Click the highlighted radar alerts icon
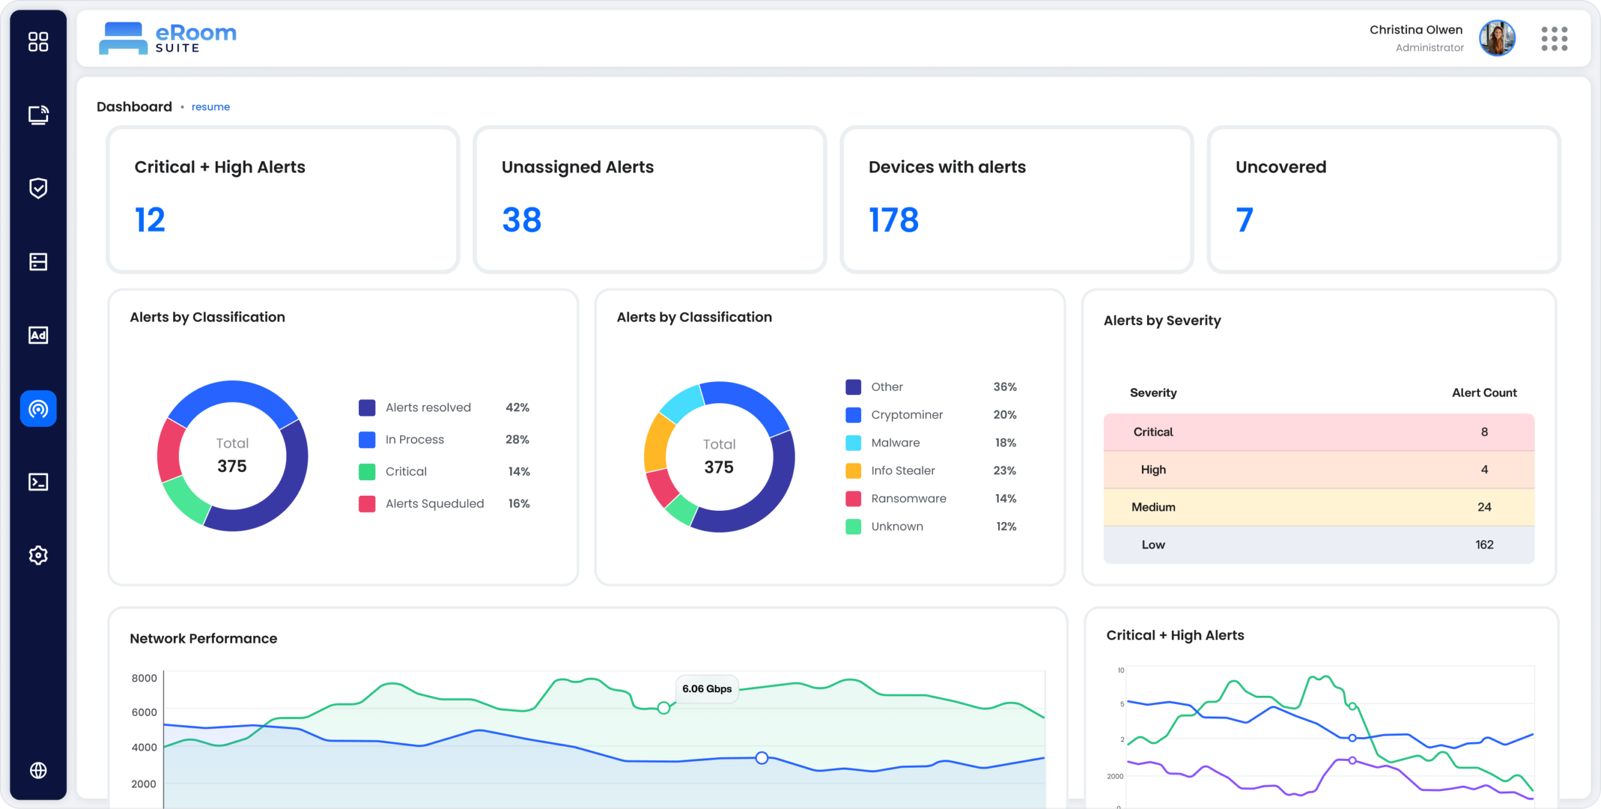The image size is (1601, 809). [x=38, y=409]
